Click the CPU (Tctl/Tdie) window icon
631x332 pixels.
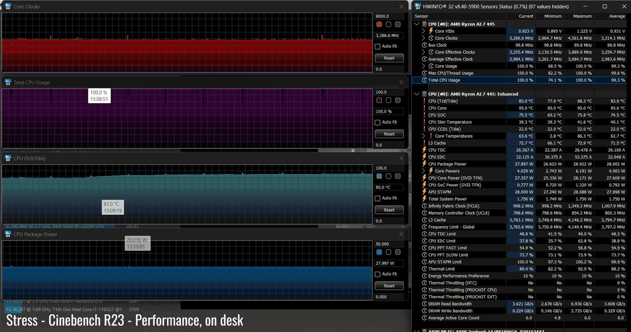click(x=8, y=158)
